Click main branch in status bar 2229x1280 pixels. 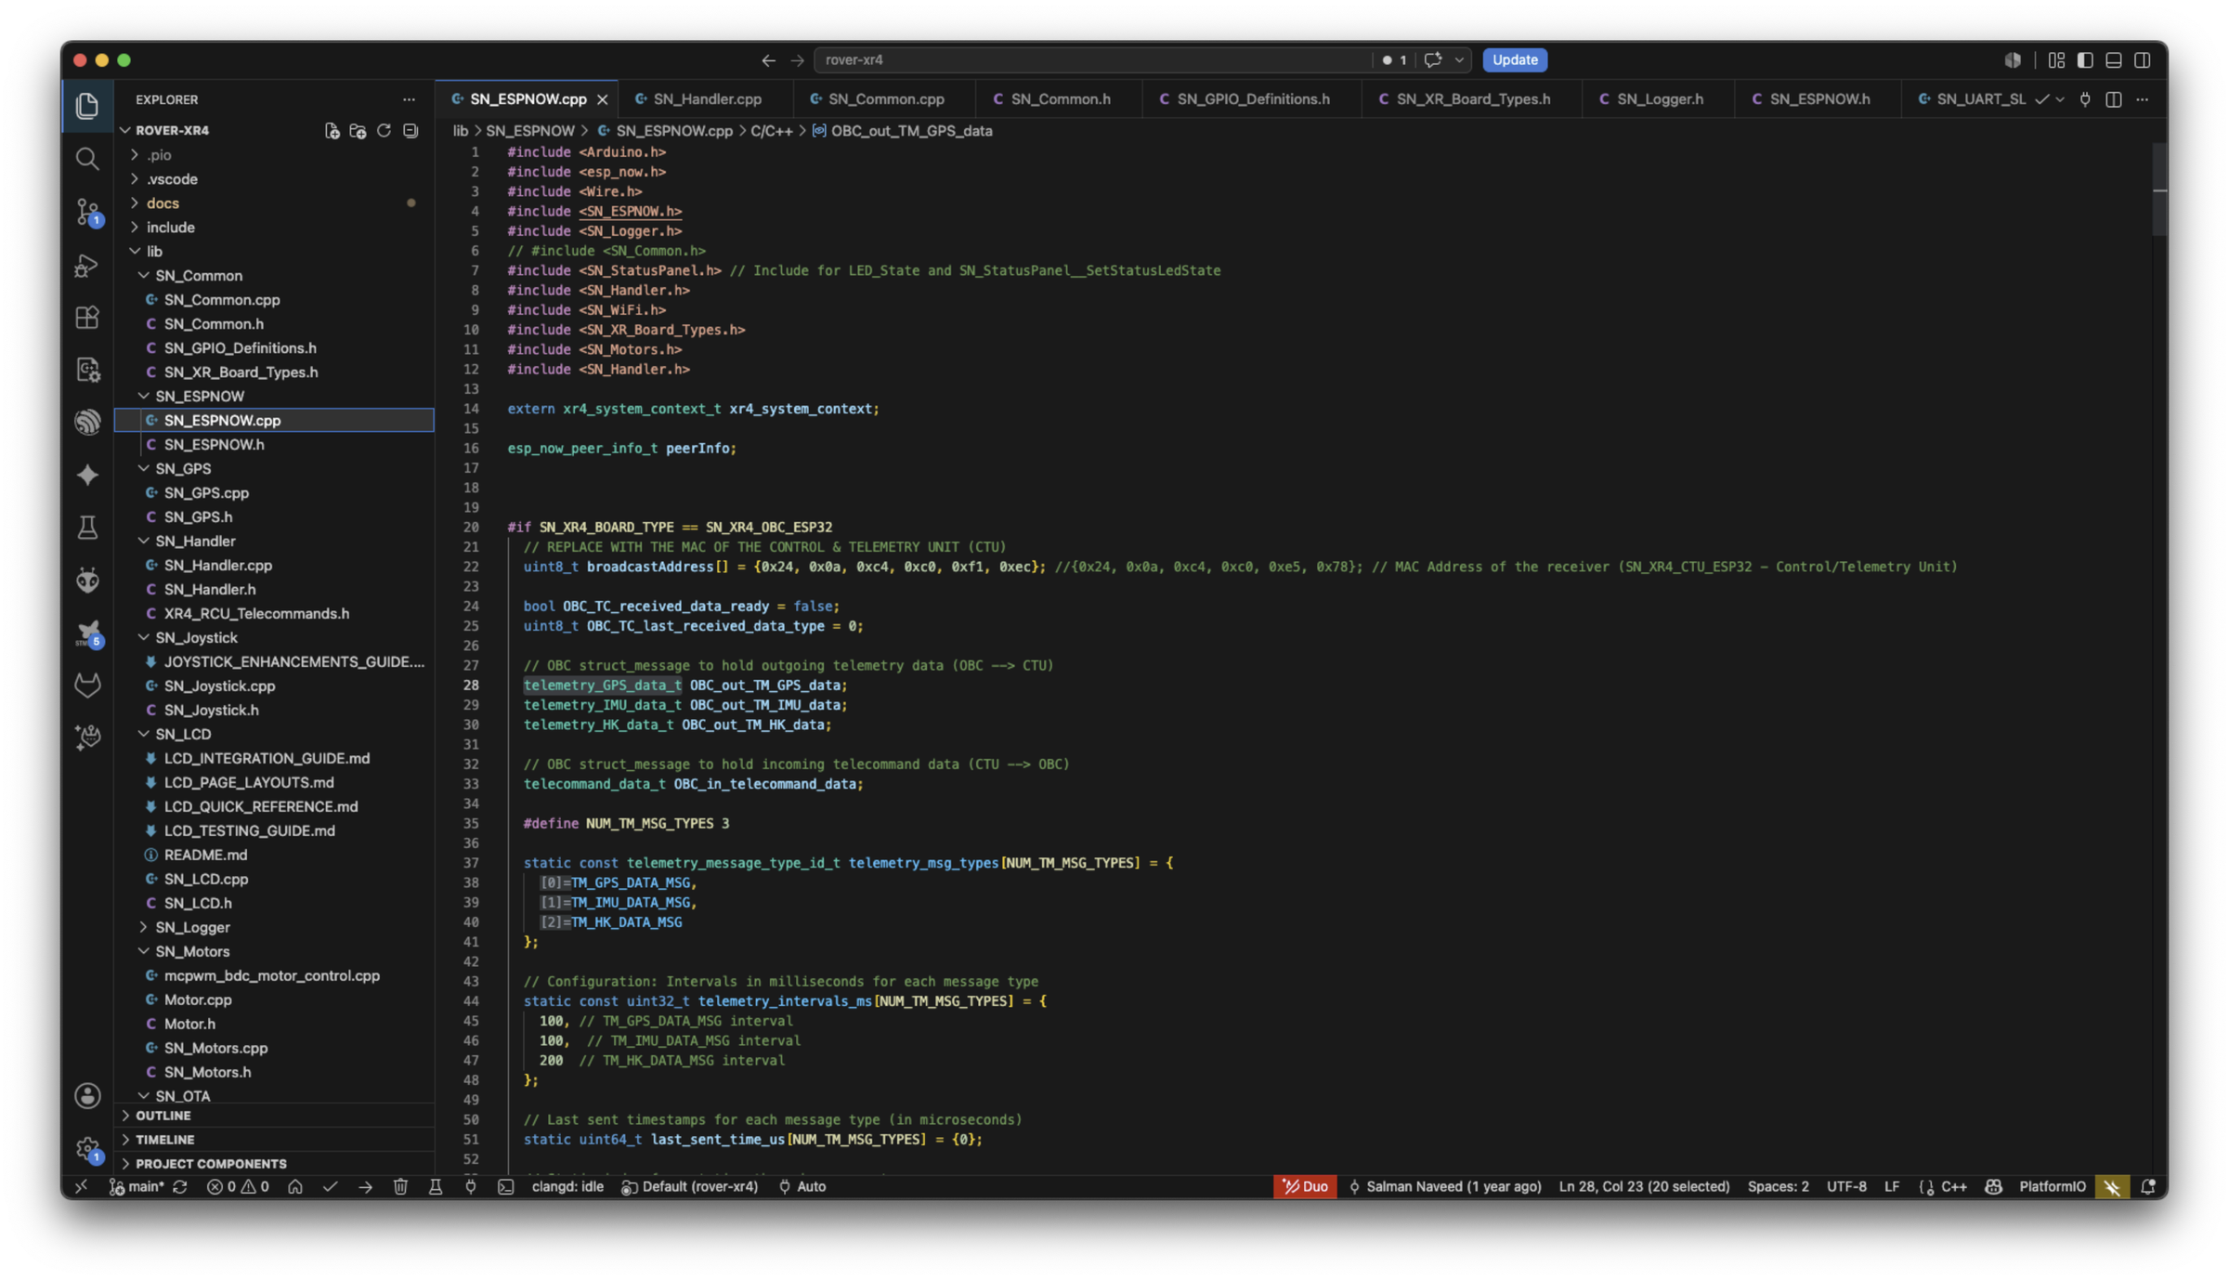pyautogui.click(x=137, y=1186)
